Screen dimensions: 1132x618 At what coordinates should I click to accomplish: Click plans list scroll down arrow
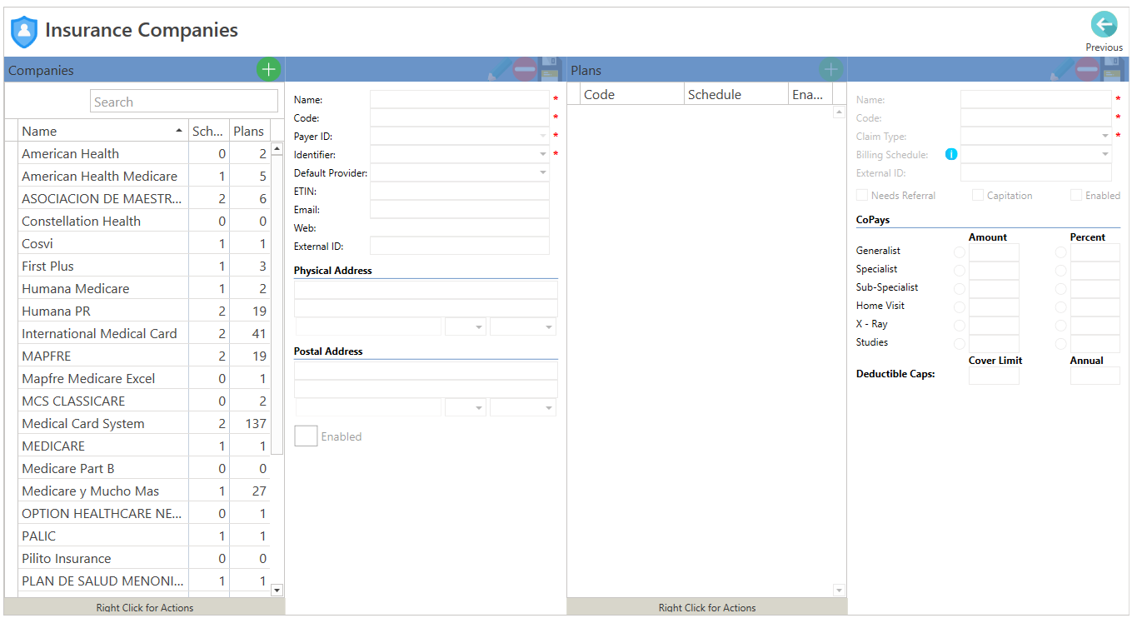[x=839, y=591]
